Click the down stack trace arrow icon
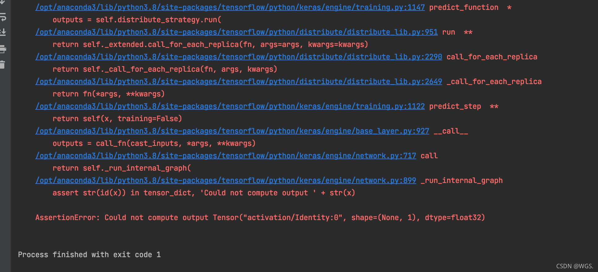 [x=2, y=2]
